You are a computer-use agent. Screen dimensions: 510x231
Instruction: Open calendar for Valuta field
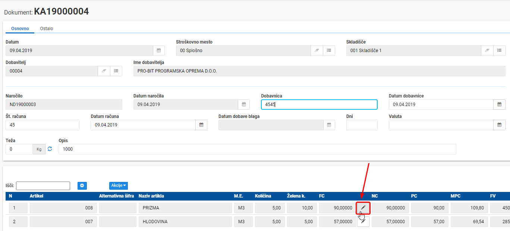499,125
